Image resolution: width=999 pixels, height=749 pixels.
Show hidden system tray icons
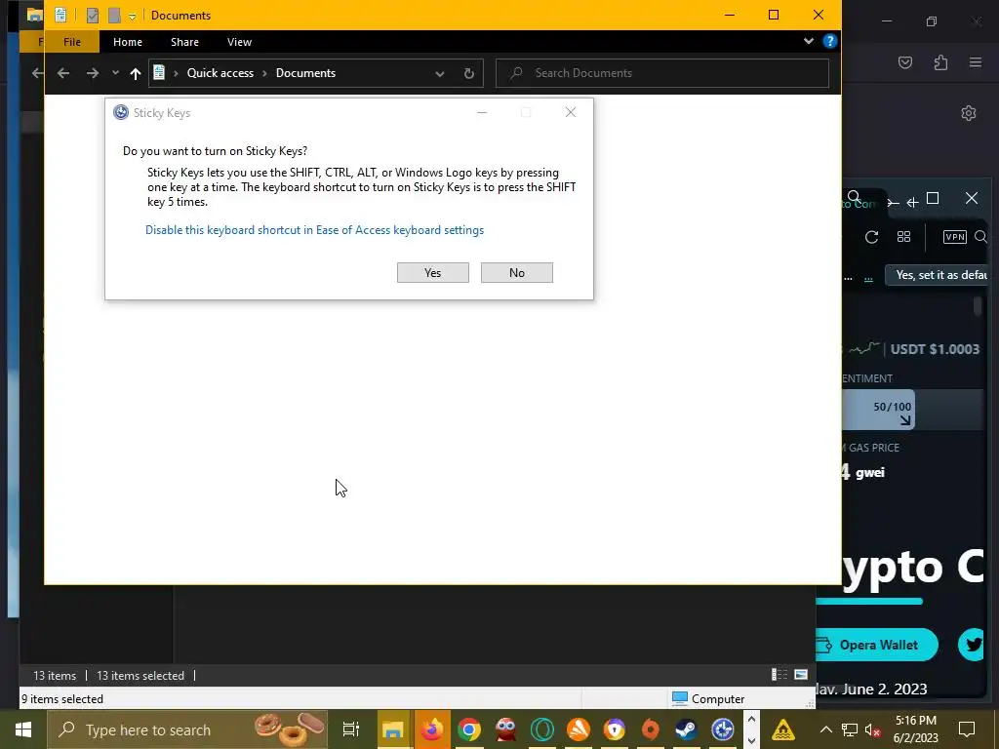click(825, 729)
